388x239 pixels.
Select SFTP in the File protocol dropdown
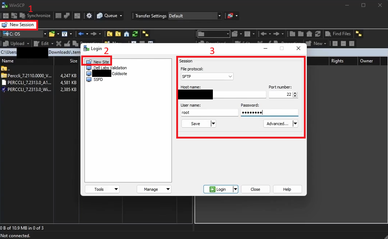207,77
